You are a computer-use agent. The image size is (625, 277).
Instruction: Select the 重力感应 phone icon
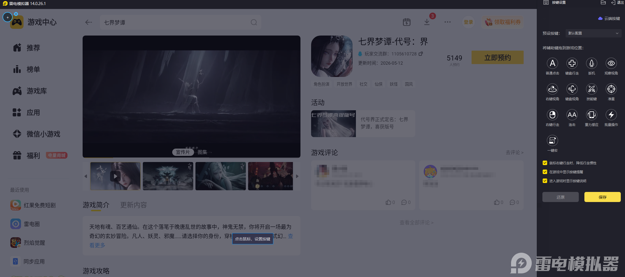tap(591, 115)
